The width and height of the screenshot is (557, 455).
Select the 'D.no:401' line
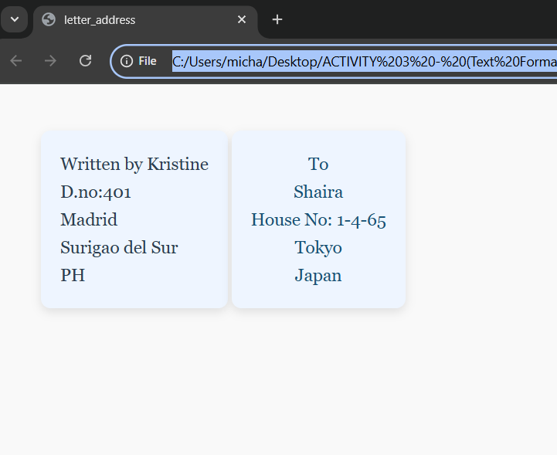point(90,192)
